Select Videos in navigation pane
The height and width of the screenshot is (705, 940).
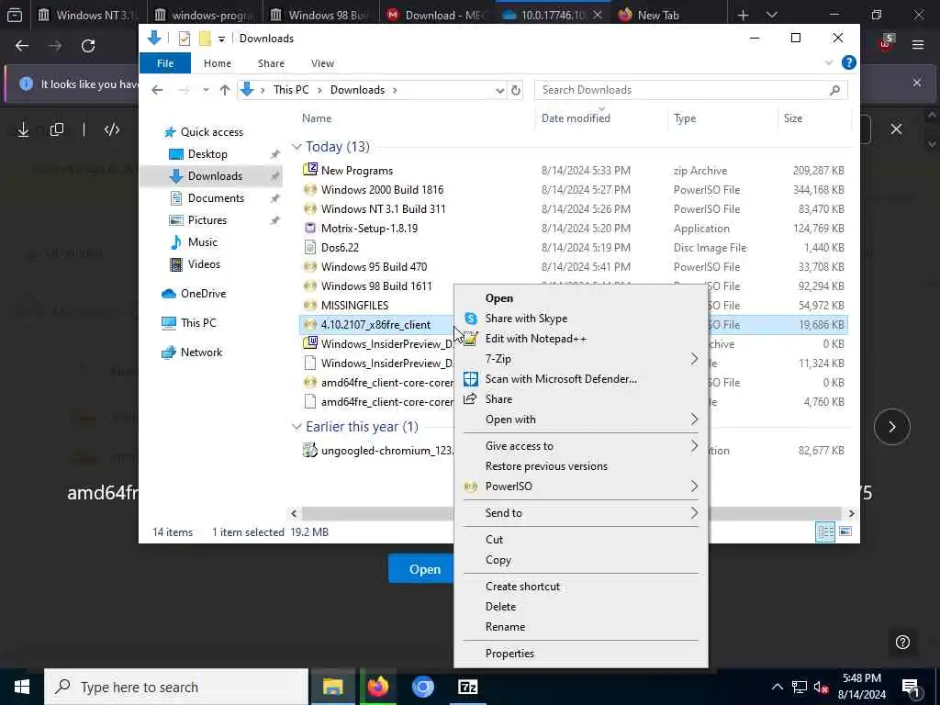click(x=204, y=264)
